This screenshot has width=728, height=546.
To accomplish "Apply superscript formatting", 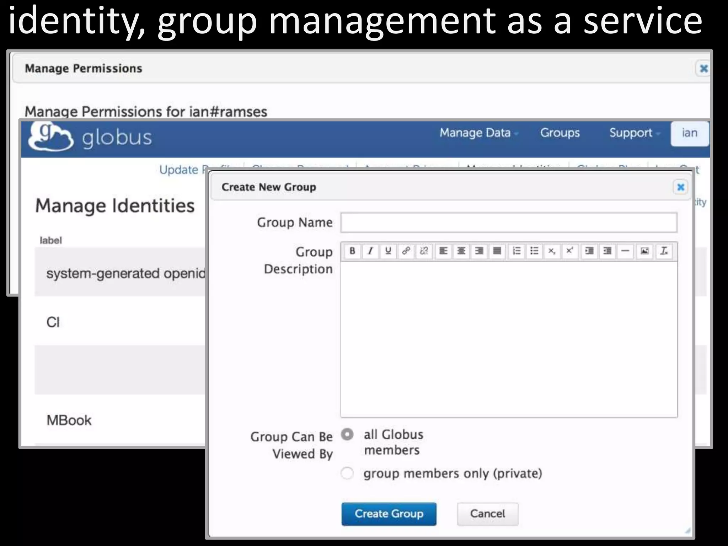I will [569, 251].
